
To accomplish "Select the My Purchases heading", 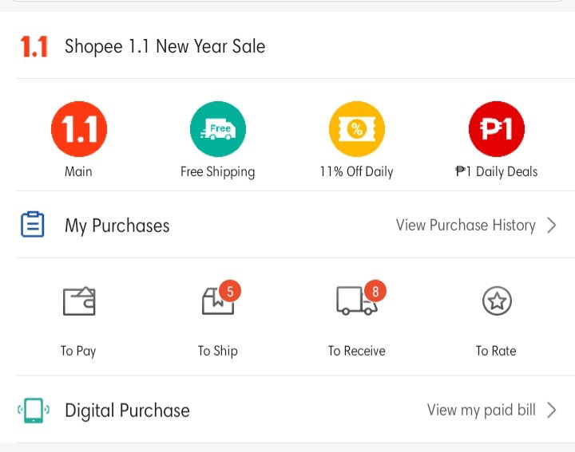I will coord(117,226).
